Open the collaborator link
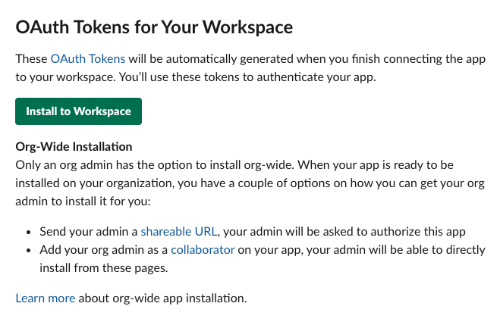This screenshot has height=322, width=500. (203, 250)
